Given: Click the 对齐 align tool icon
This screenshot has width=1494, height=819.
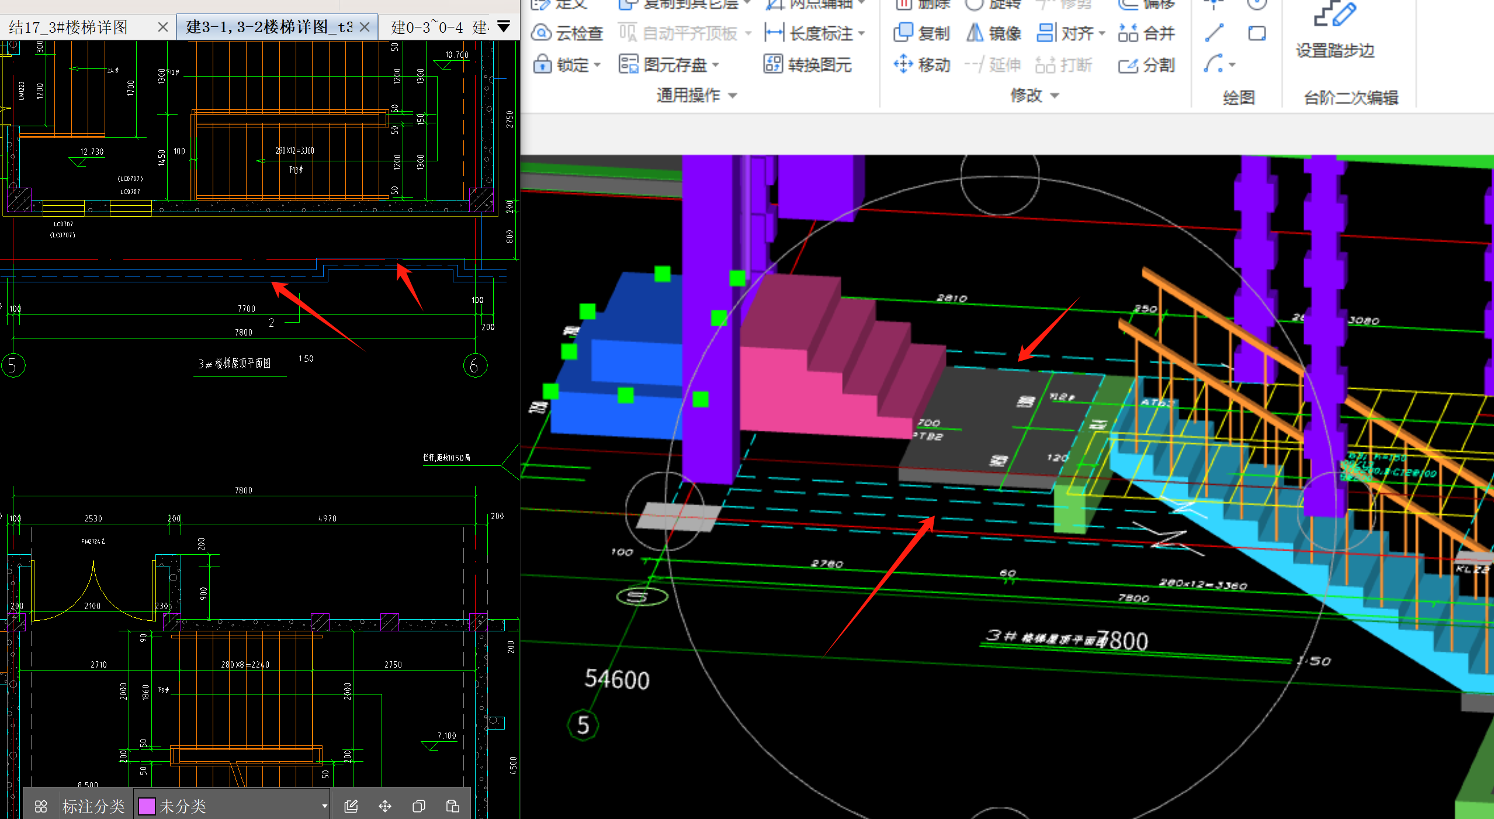Looking at the screenshot, I should click(x=1046, y=33).
